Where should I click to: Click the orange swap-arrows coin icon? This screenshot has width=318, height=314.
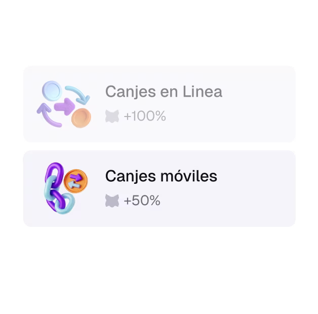tap(75, 181)
